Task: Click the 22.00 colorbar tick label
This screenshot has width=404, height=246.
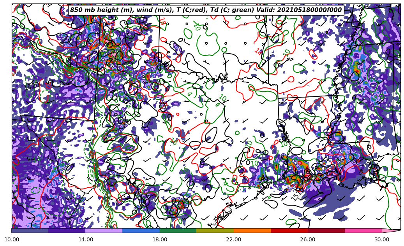Action: (234, 239)
